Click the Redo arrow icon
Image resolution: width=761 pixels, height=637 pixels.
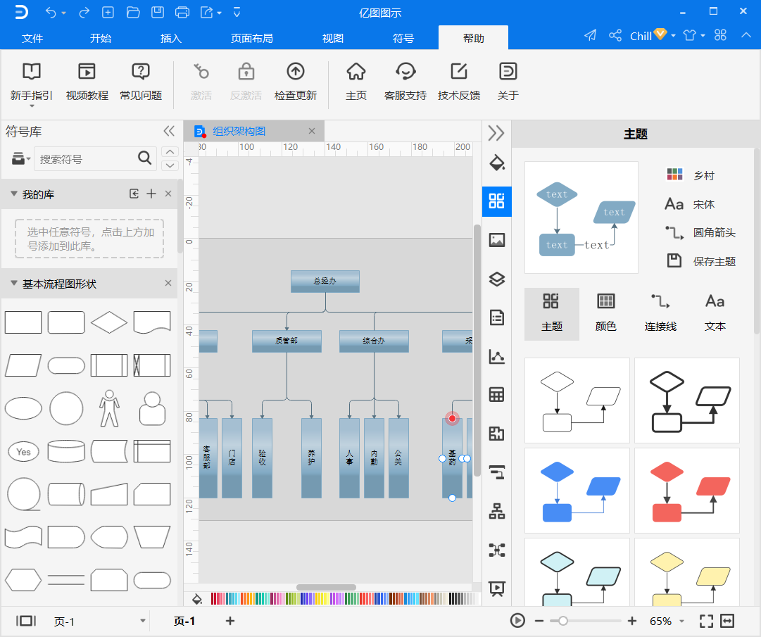(84, 13)
